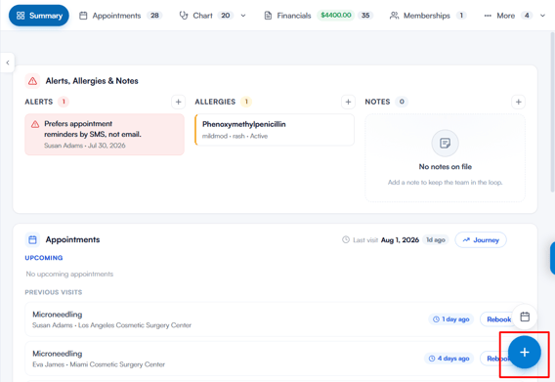The image size is (555, 382).
Task: Select the UPCOMING label
Action: click(44, 258)
